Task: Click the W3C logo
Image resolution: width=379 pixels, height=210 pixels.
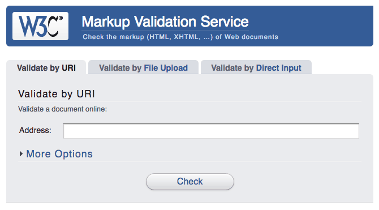Action: point(40,26)
